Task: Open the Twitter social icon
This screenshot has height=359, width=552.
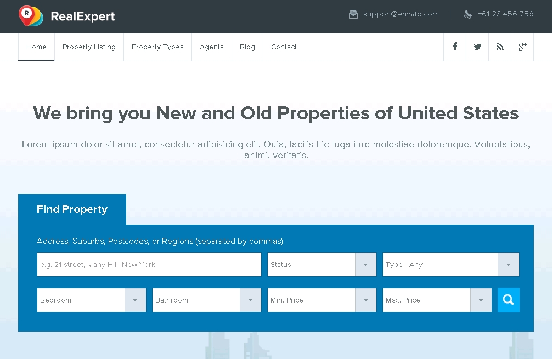Action: click(x=477, y=47)
